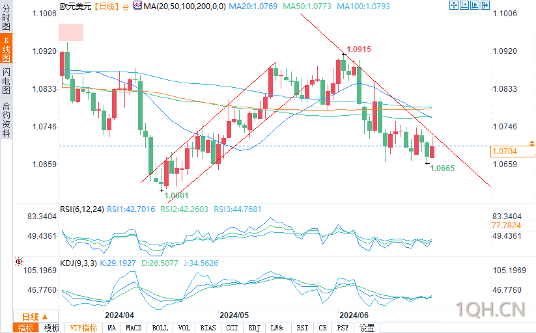Toggle the MACD indicator button
Image resolution: width=536 pixels, height=333 pixels.
pos(134,328)
